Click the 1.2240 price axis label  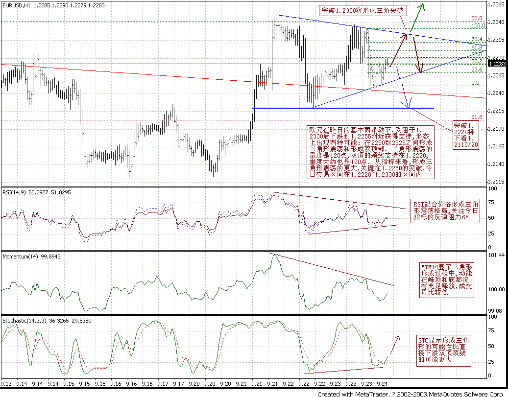pos(496,93)
